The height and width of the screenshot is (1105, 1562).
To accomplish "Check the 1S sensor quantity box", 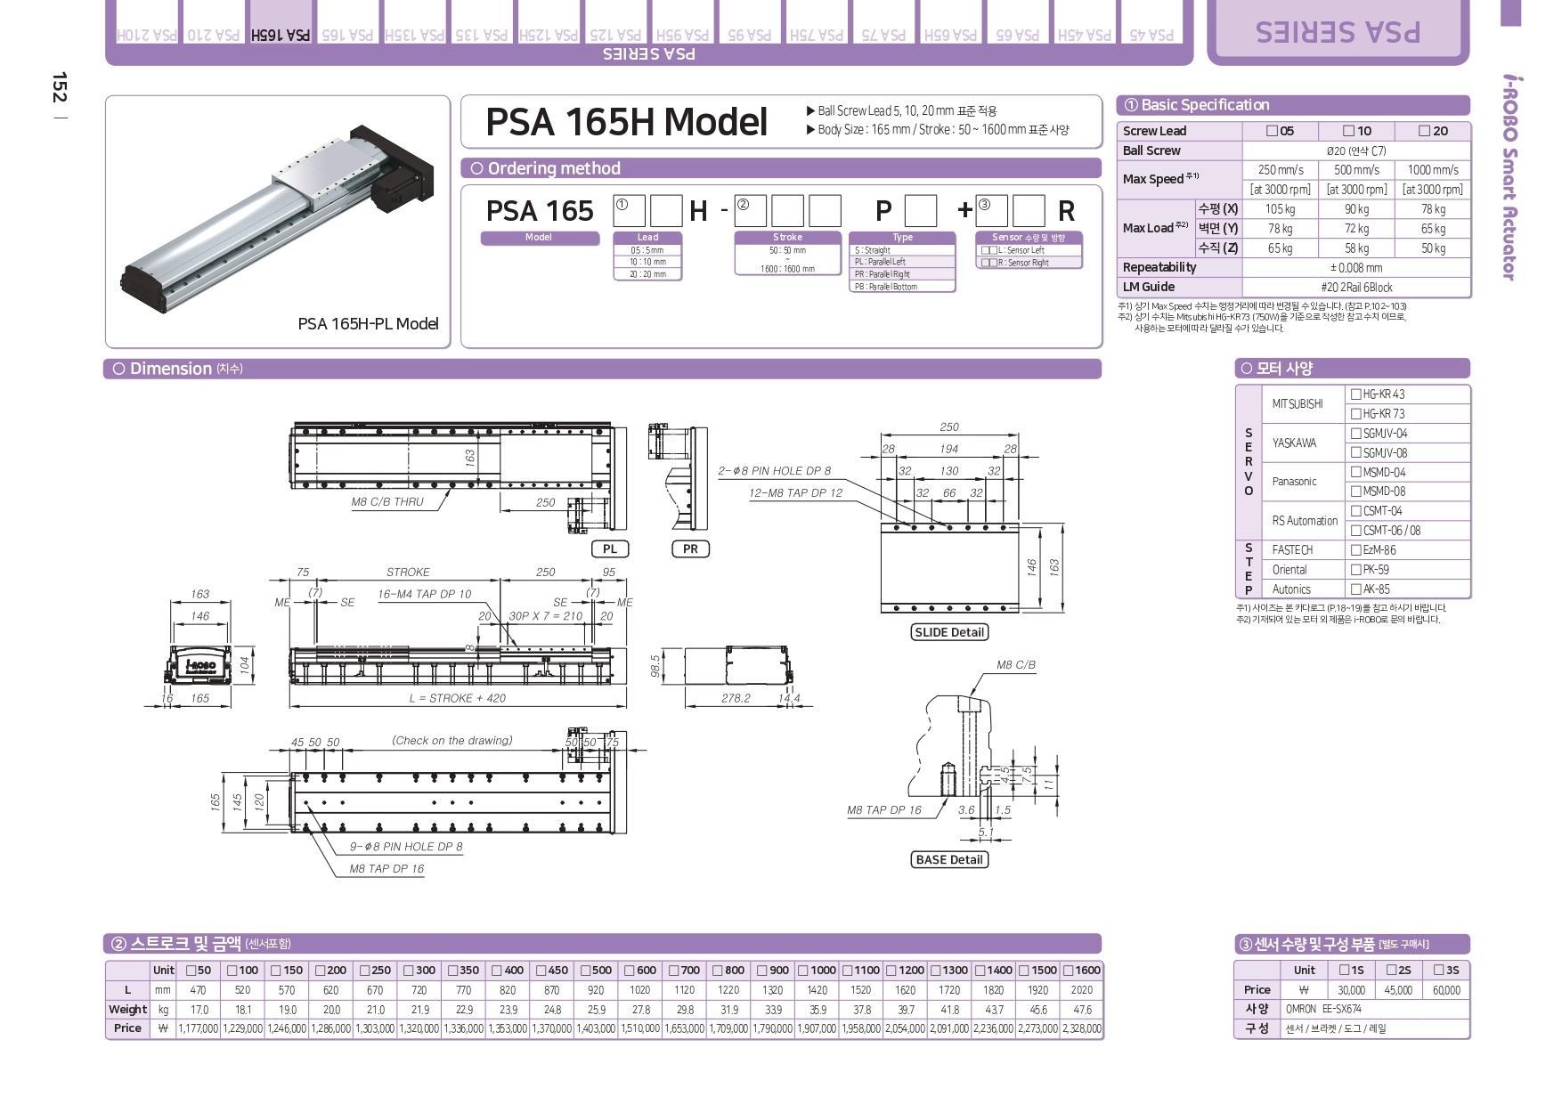I will pos(1344,971).
